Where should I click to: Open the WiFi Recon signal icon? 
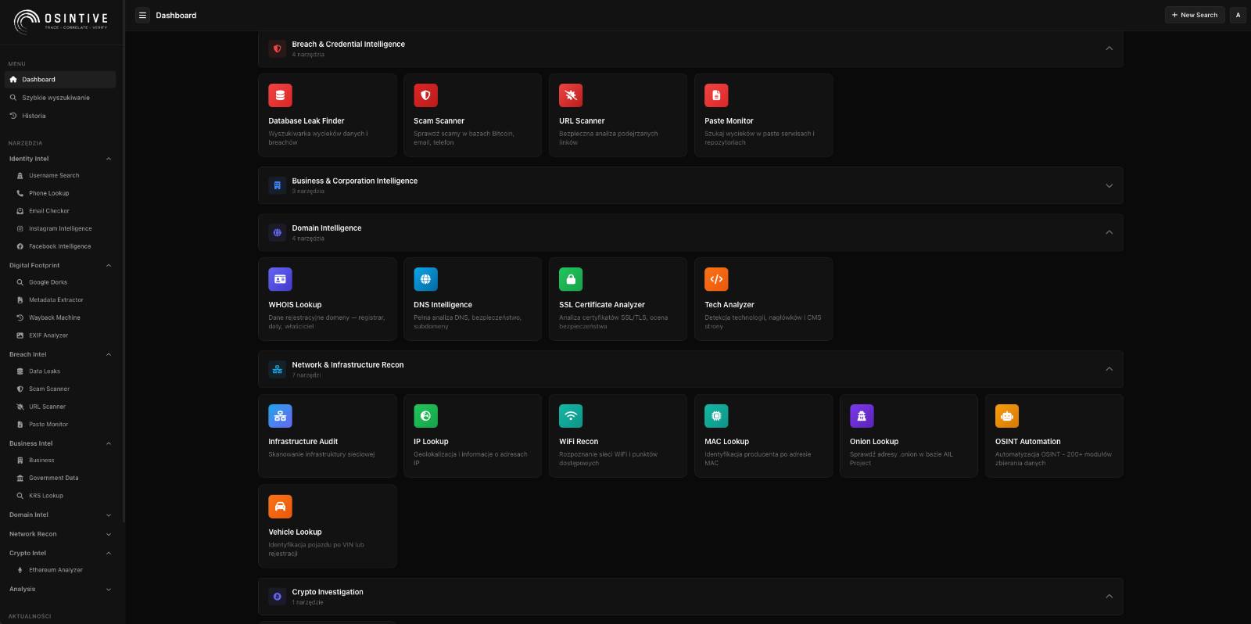click(571, 416)
